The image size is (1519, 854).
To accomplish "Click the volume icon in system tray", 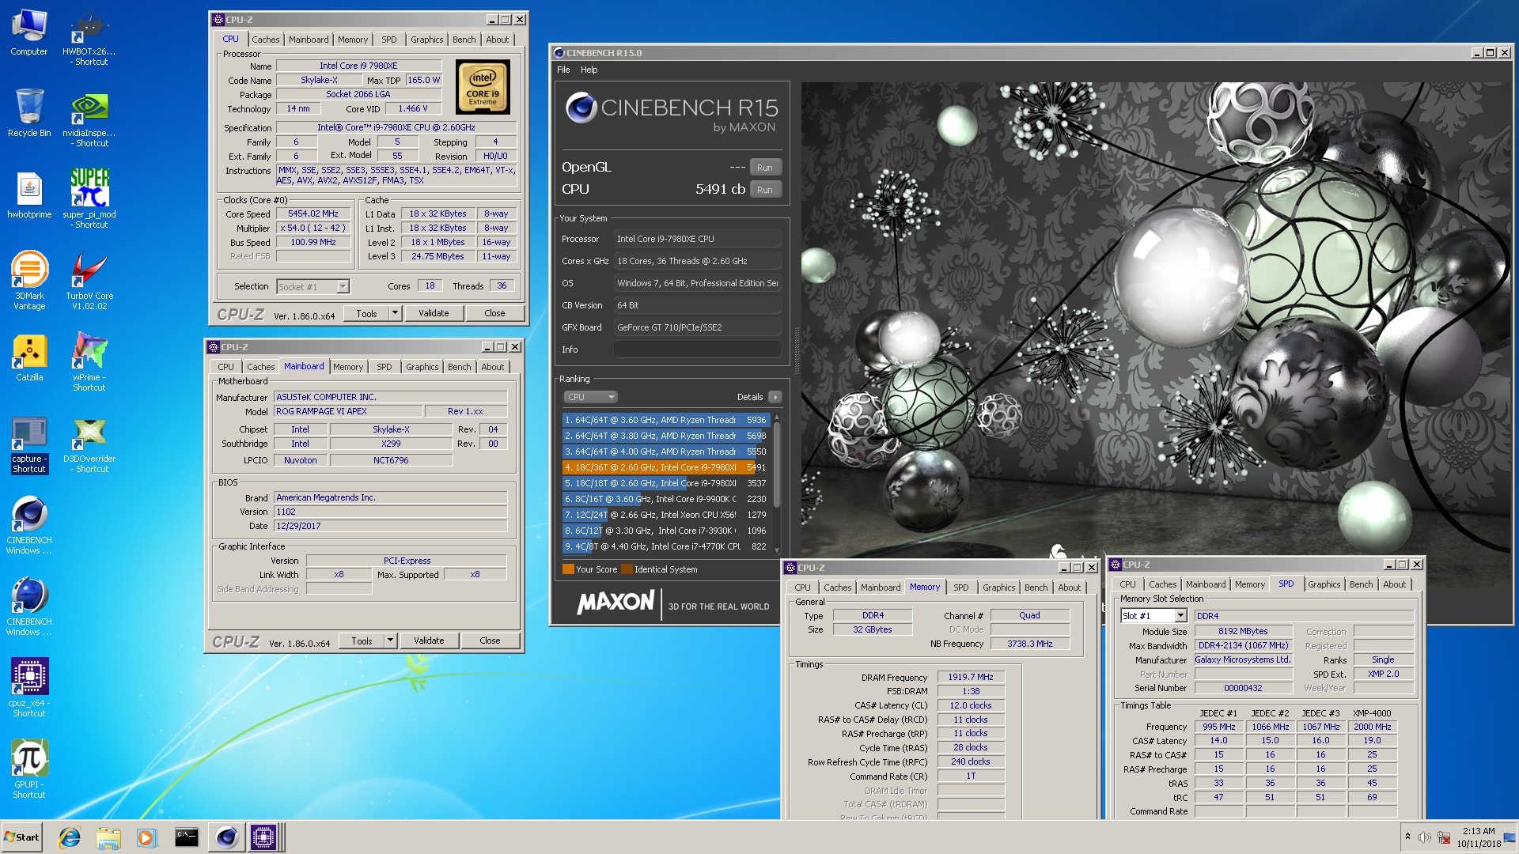I will pyautogui.click(x=1425, y=837).
